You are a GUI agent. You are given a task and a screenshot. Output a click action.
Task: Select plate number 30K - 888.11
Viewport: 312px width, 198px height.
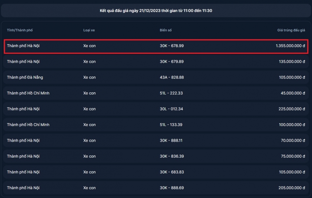[172, 141]
